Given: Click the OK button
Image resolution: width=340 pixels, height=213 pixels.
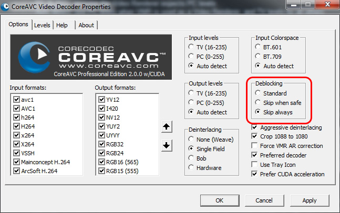Looking at the screenshot, I should pyautogui.click(x=220, y=200).
